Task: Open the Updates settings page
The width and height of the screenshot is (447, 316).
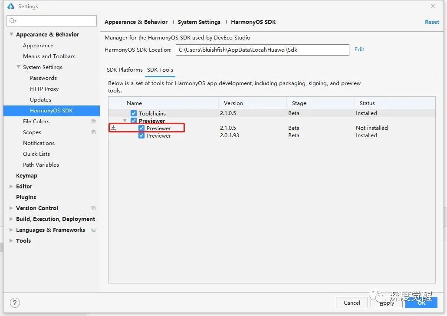Action: [40, 100]
